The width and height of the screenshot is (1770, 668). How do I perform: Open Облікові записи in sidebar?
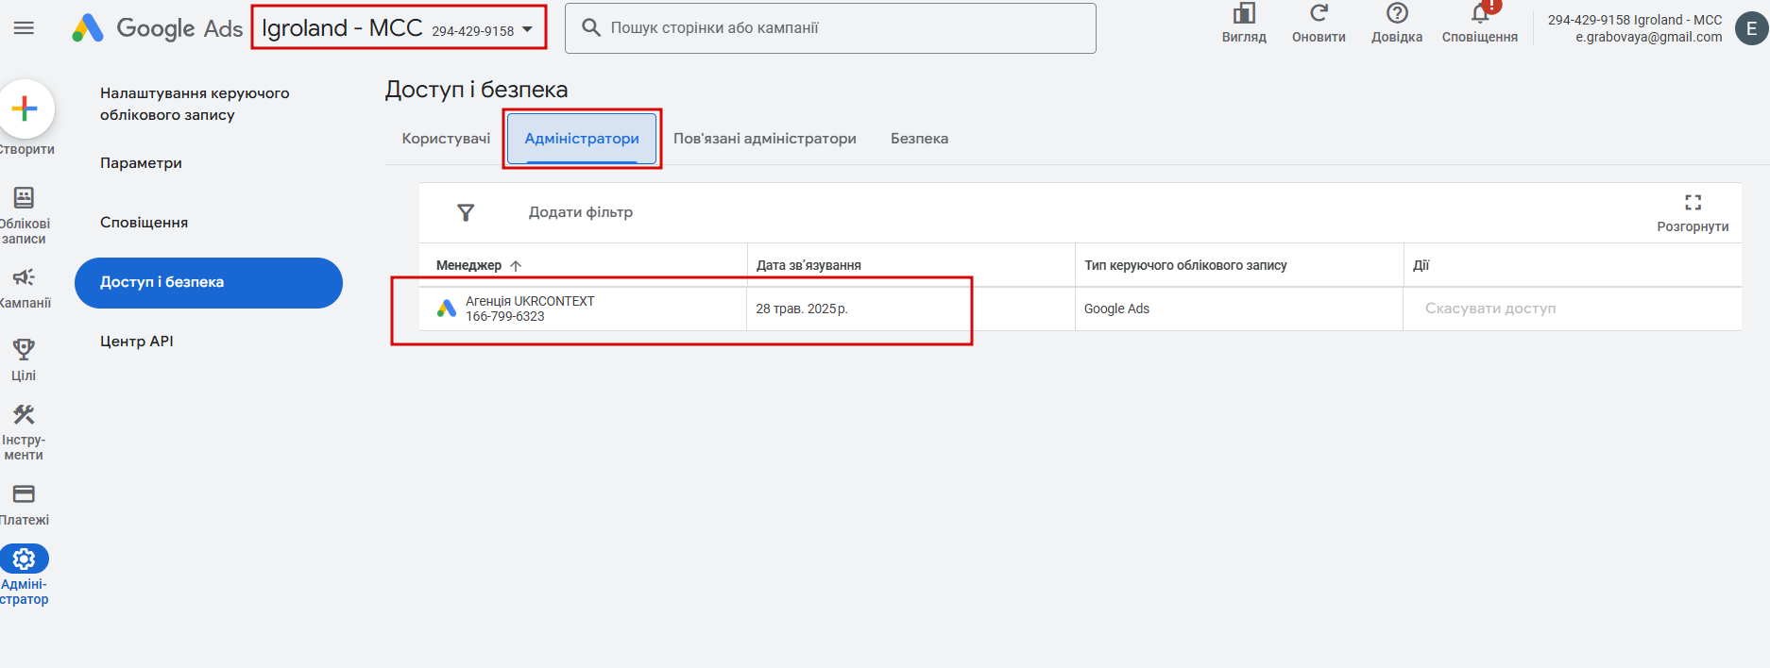pos(25,215)
